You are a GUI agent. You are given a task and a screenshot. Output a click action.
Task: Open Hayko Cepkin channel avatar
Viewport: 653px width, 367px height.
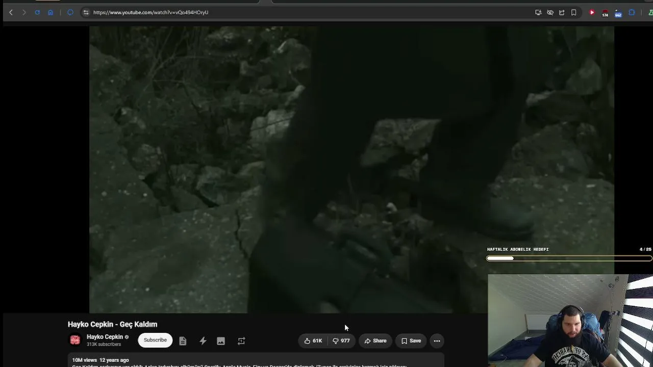[75, 340]
